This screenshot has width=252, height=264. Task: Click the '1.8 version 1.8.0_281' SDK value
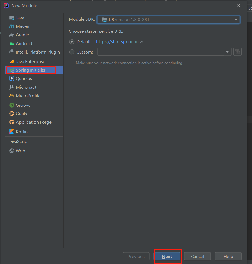tap(129, 20)
